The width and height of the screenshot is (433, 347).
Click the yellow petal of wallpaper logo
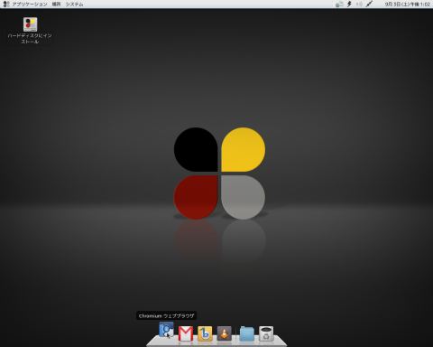[x=244, y=149]
